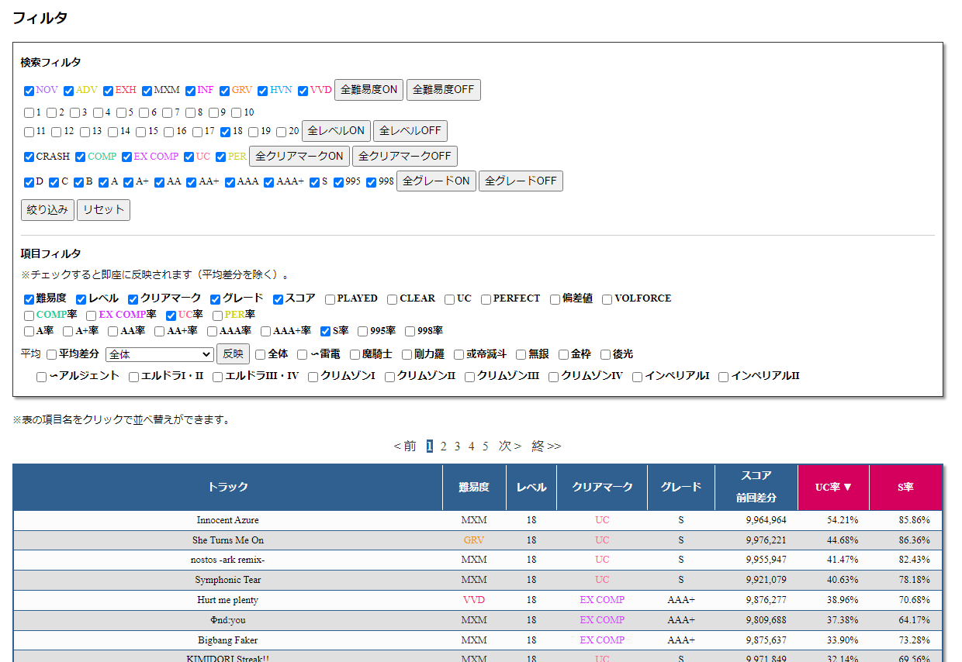Toggle the VVD difficulty filter checkbox

click(x=303, y=91)
